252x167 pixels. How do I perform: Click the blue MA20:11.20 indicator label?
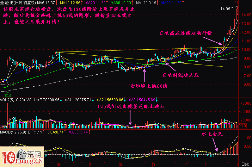coord(171,3)
